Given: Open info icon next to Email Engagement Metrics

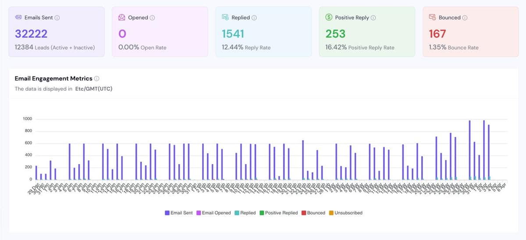Looking at the screenshot, I should pos(97,79).
